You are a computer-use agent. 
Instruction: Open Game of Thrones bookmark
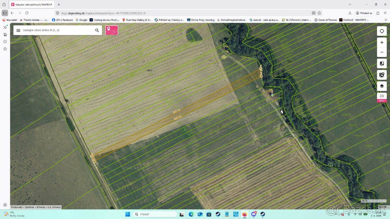326,20
